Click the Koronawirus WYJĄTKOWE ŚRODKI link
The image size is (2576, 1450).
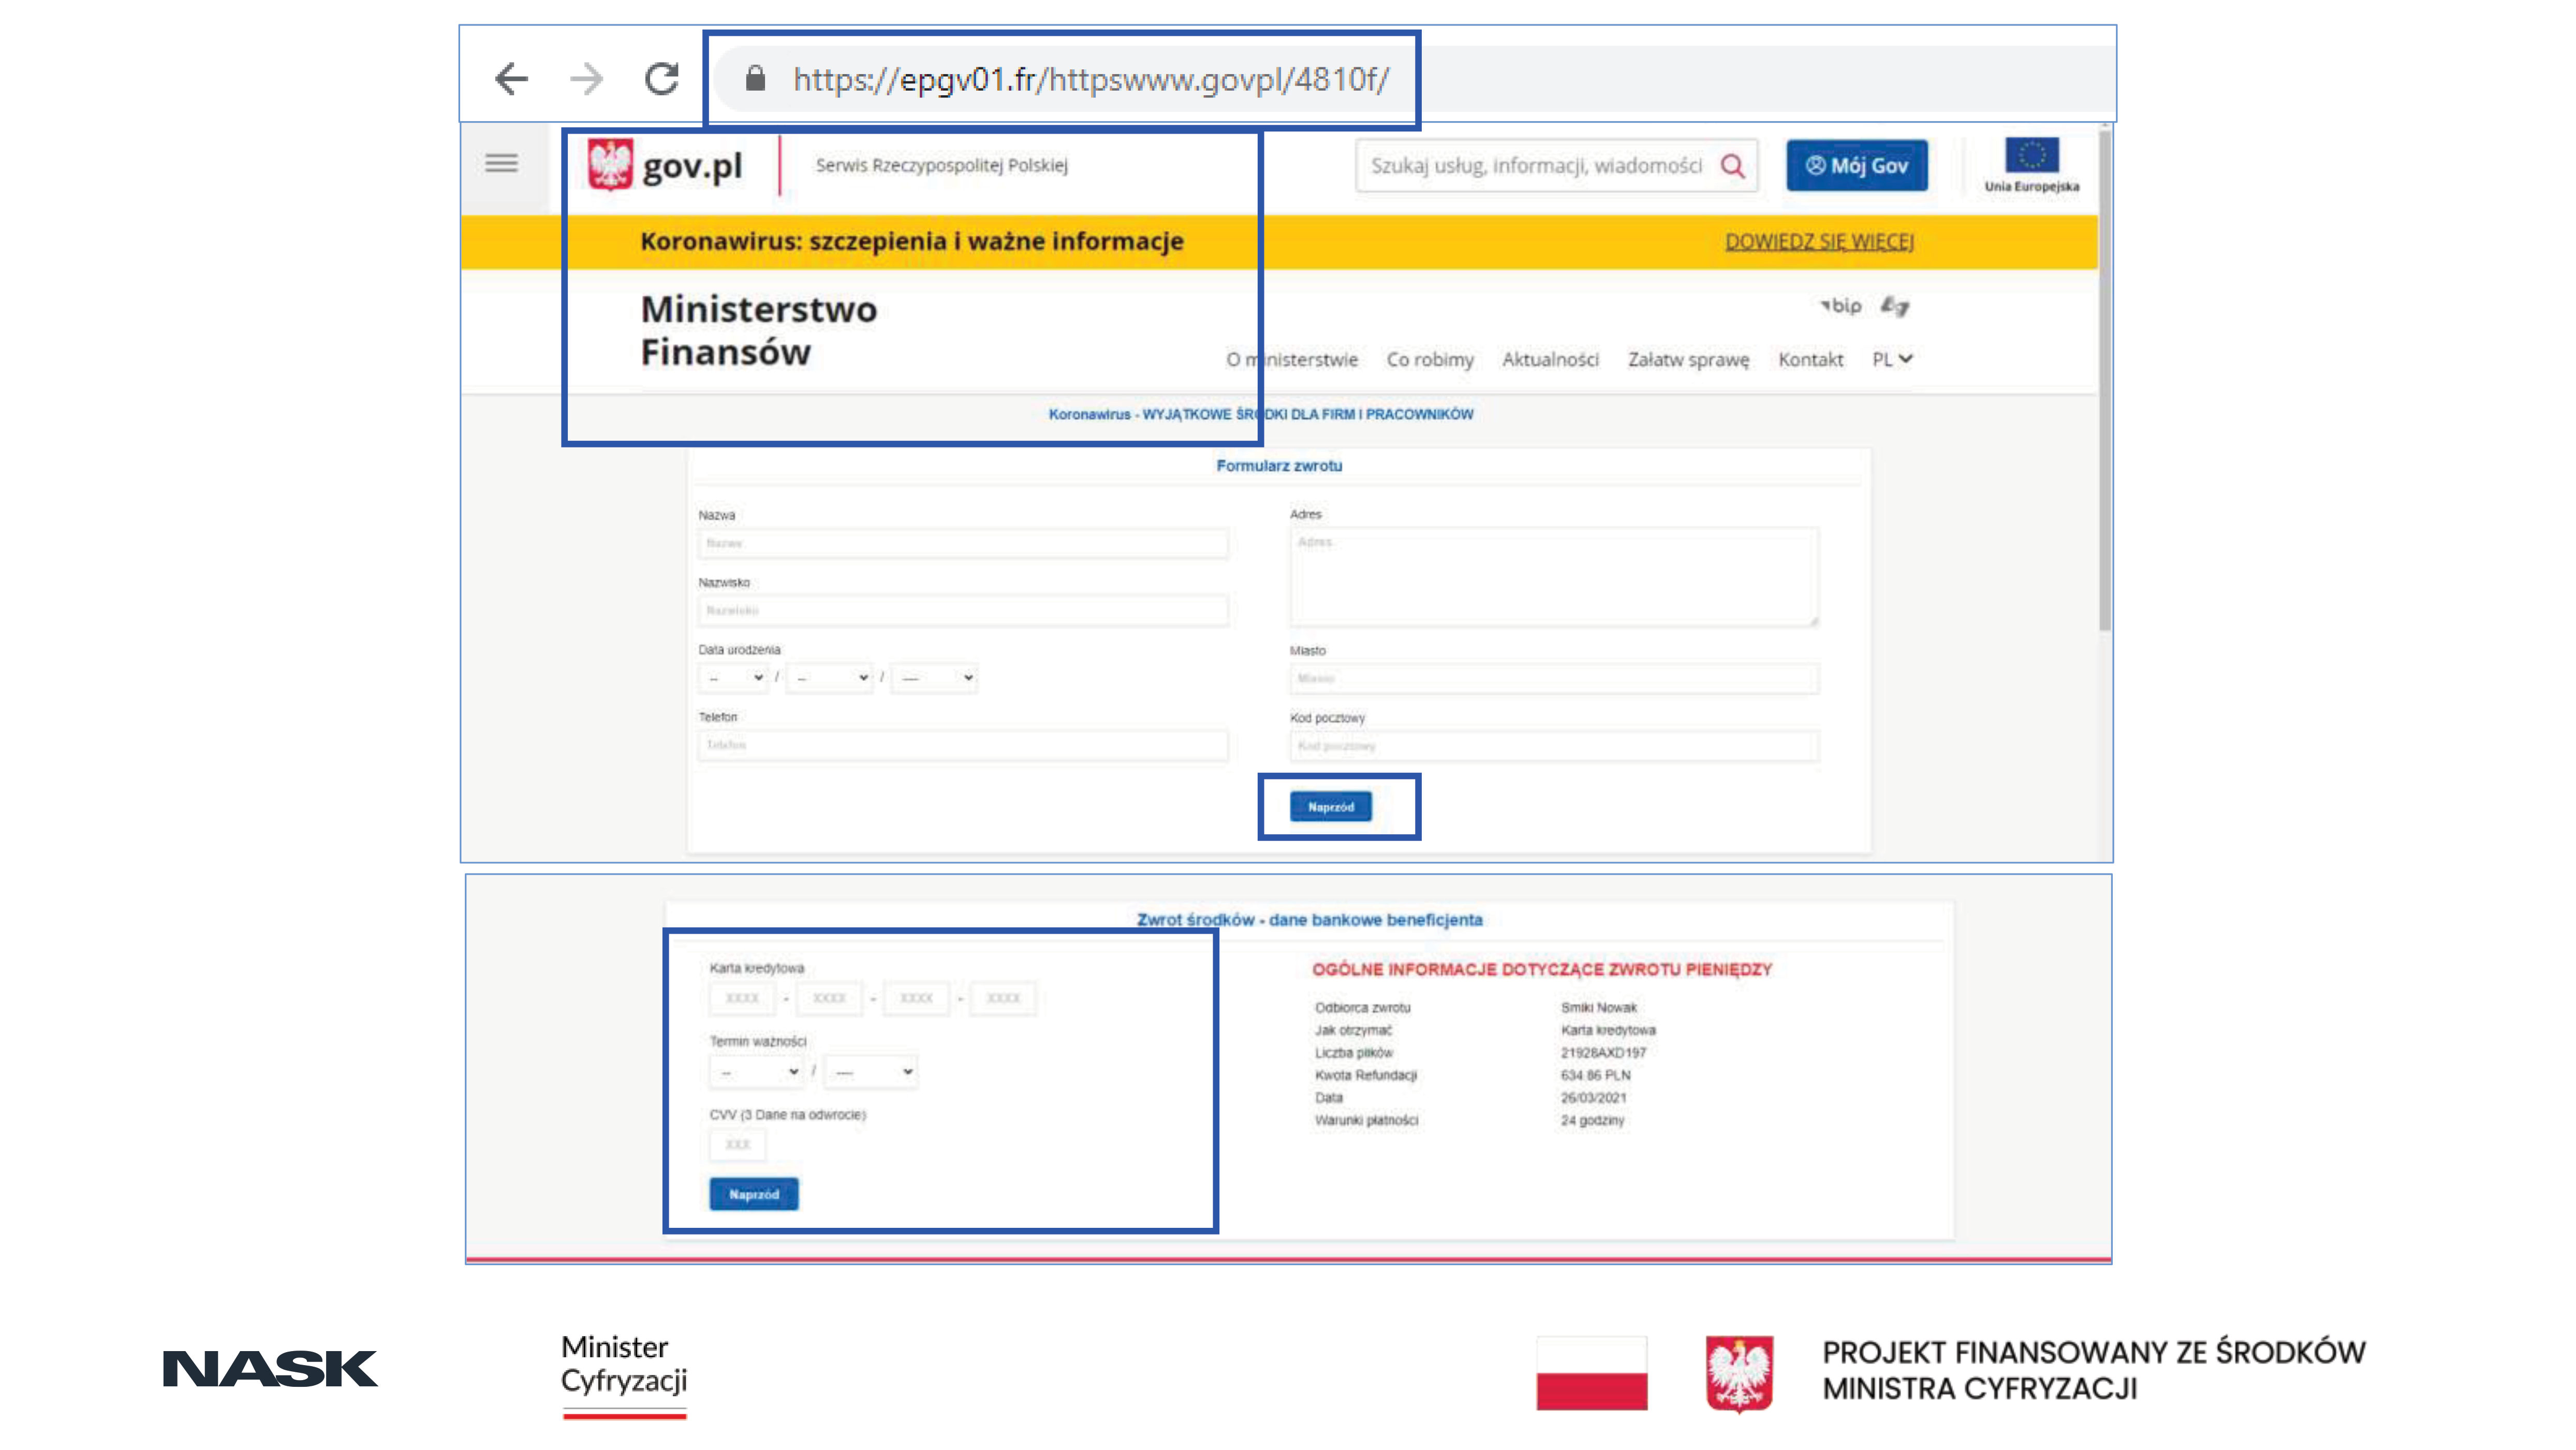coord(1260,414)
